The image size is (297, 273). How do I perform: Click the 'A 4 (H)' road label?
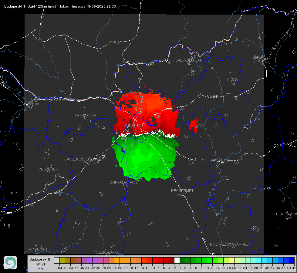(200, 160)
